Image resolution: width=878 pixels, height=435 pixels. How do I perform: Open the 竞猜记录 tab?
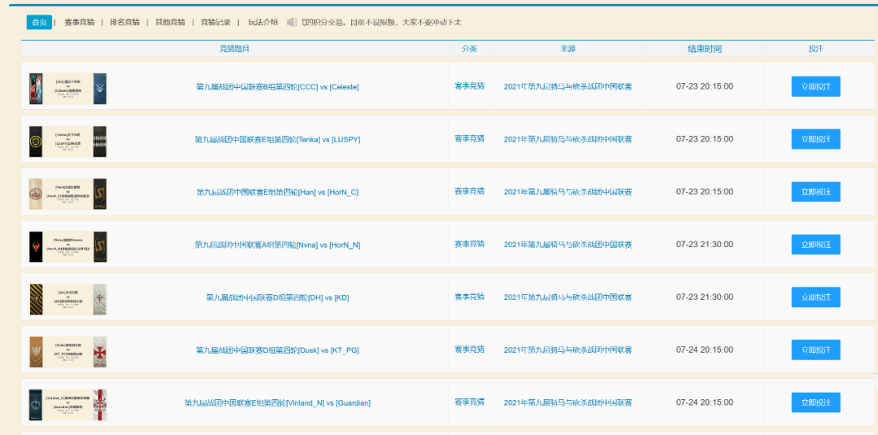(215, 23)
